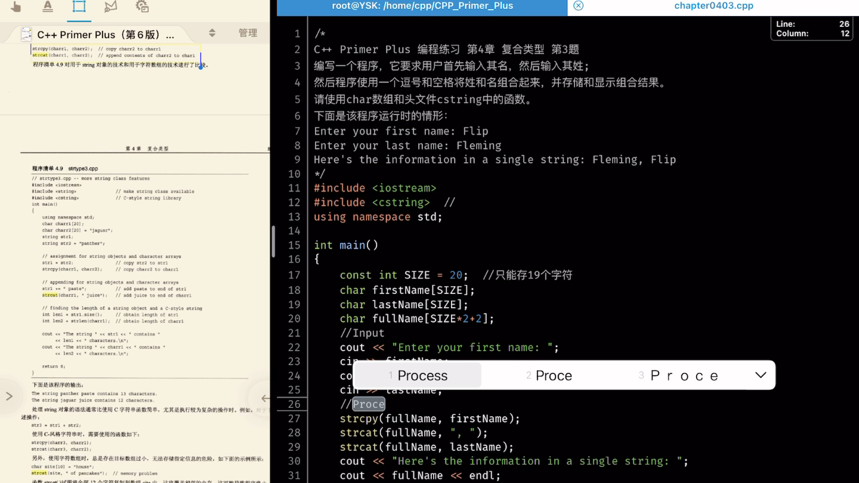Click 'char fullName[SIZE*2+2];' declaration

coord(417,319)
